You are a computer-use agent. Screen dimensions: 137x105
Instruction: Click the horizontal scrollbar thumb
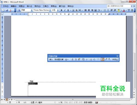73,100
